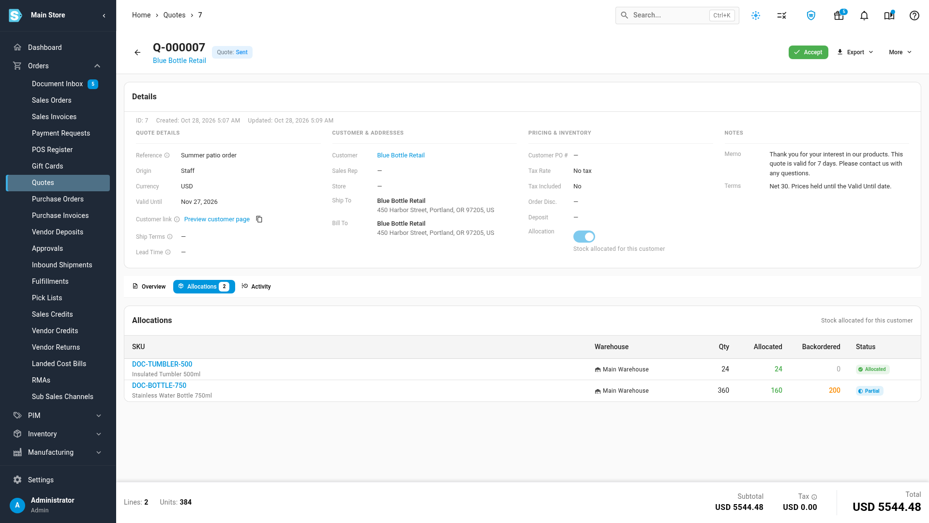This screenshot has width=929, height=523.
Task: Expand the Inventory menu section
Action: click(99, 434)
